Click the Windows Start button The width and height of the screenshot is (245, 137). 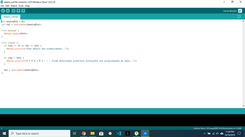point(4,133)
